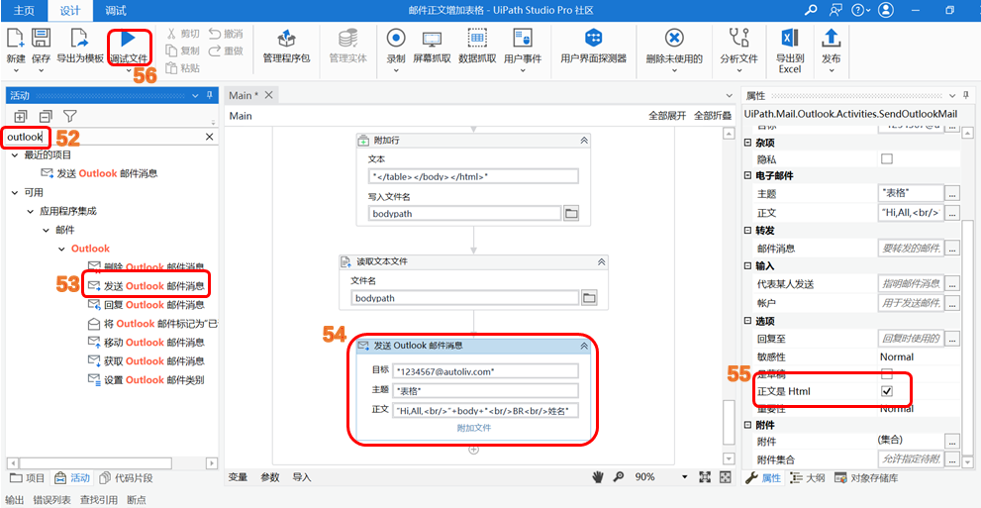Open Object Repository (对象存储库) tab
Viewport: 981px width, 508px height.
click(867, 478)
